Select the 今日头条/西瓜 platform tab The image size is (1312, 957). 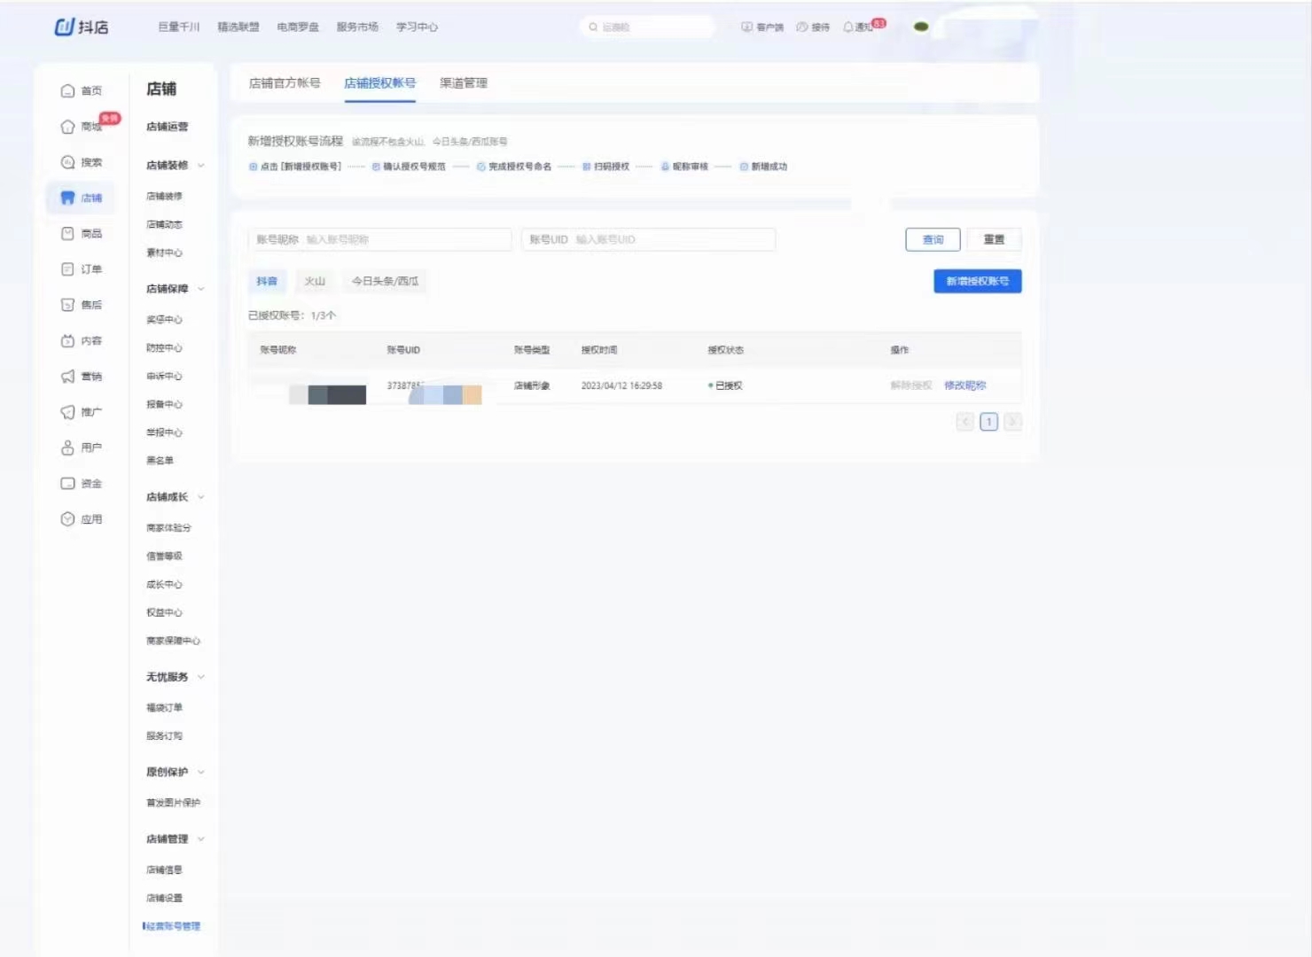click(385, 282)
